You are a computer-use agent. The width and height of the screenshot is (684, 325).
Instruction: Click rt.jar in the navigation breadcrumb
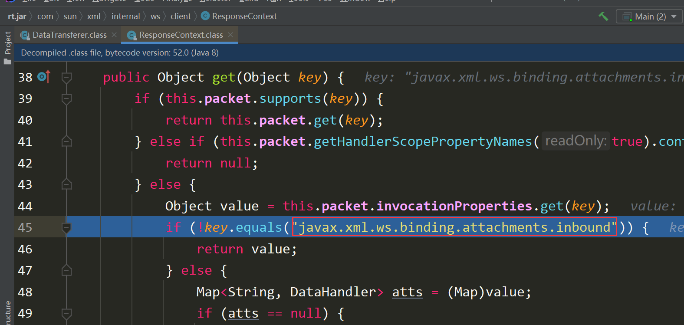pos(17,16)
